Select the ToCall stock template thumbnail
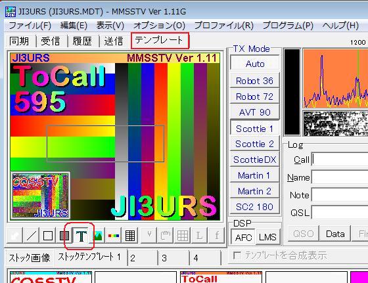The image size is (368, 283). click(x=221, y=277)
